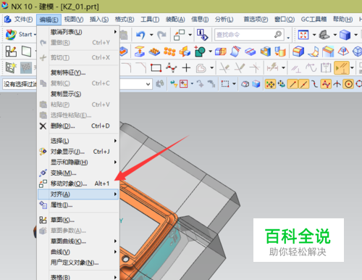This screenshot has height=280, width=362.
Task: Choose 对象显示(J)... menu entry
Action: [78, 152]
